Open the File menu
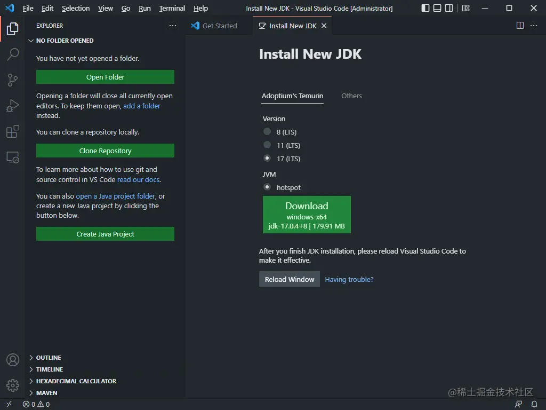The width and height of the screenshot is (546, 410). coord(28,8)
